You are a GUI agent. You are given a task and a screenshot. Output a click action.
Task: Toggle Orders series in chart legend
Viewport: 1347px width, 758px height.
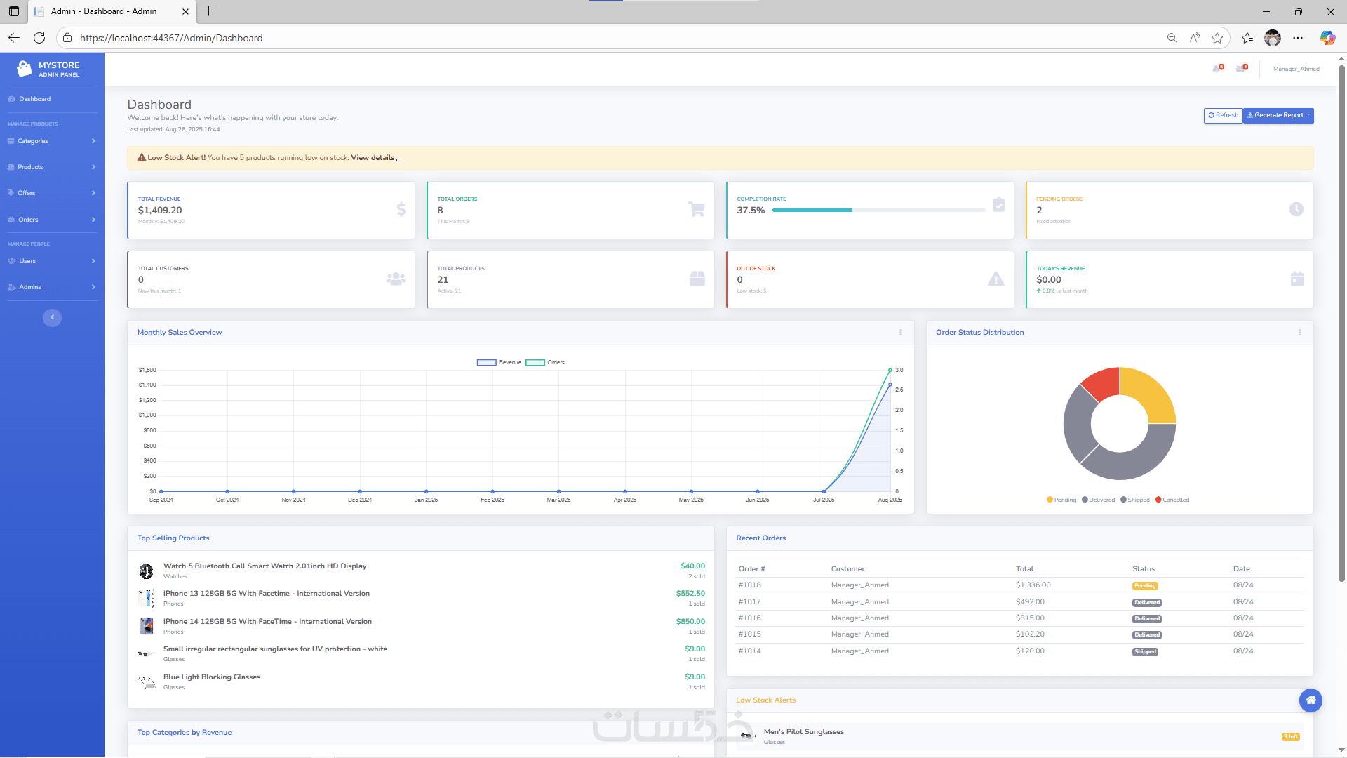pos(545,363)
